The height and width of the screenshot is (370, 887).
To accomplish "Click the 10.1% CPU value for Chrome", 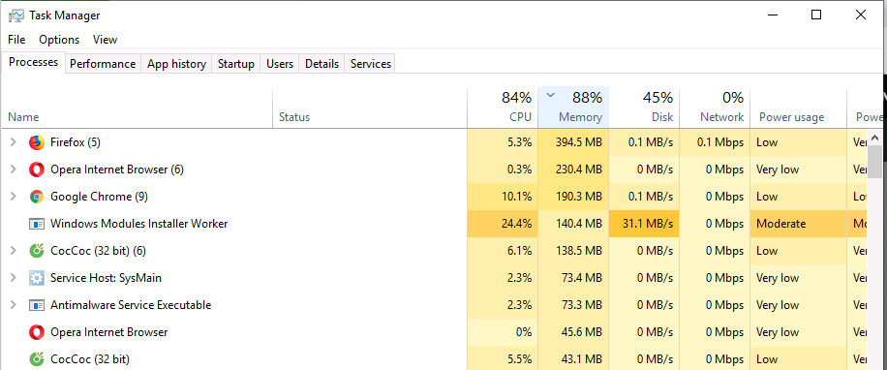I will (x=516, y=197).
